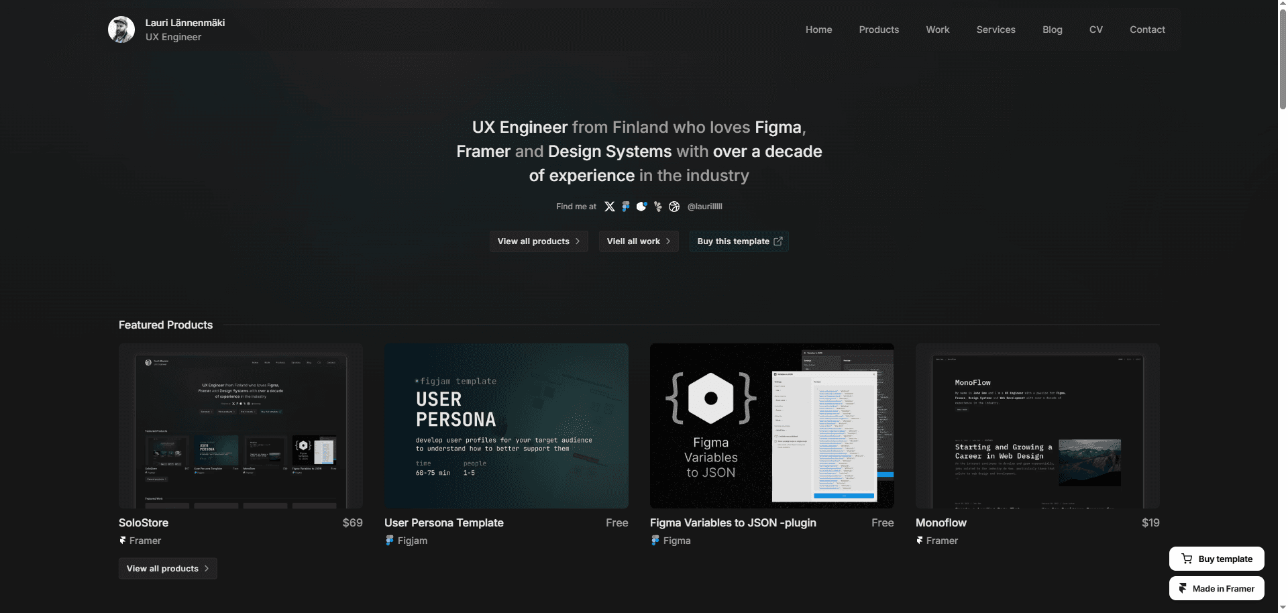The width and height of the screenshot is (1288, 613).
Task: Open the X (Twitter) profile icon
Action: click(609, 207)
